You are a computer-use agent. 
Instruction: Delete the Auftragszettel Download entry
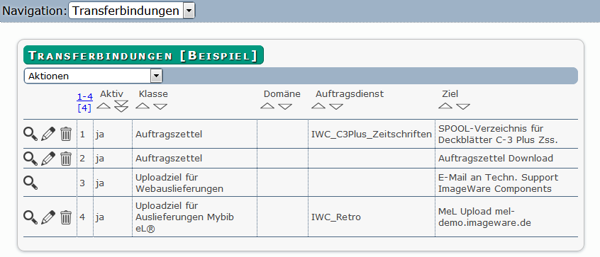66,159
